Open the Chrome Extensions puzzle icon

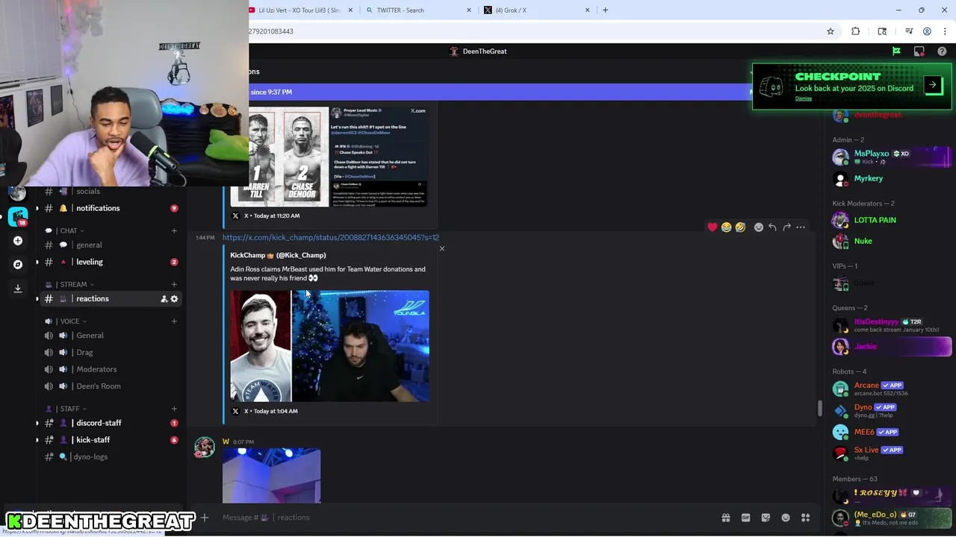click(856, 31)
